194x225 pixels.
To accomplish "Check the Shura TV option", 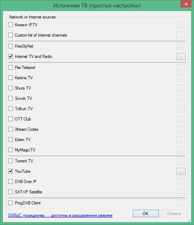I will (10, 88).
